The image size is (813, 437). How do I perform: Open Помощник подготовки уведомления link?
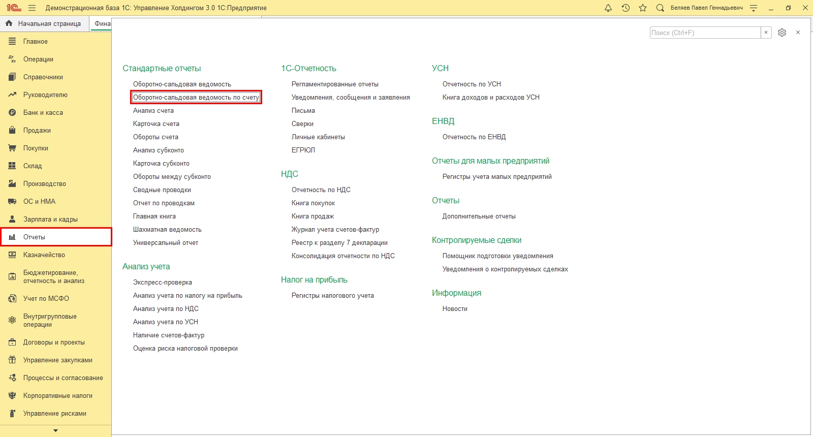[x=498, y=256]
